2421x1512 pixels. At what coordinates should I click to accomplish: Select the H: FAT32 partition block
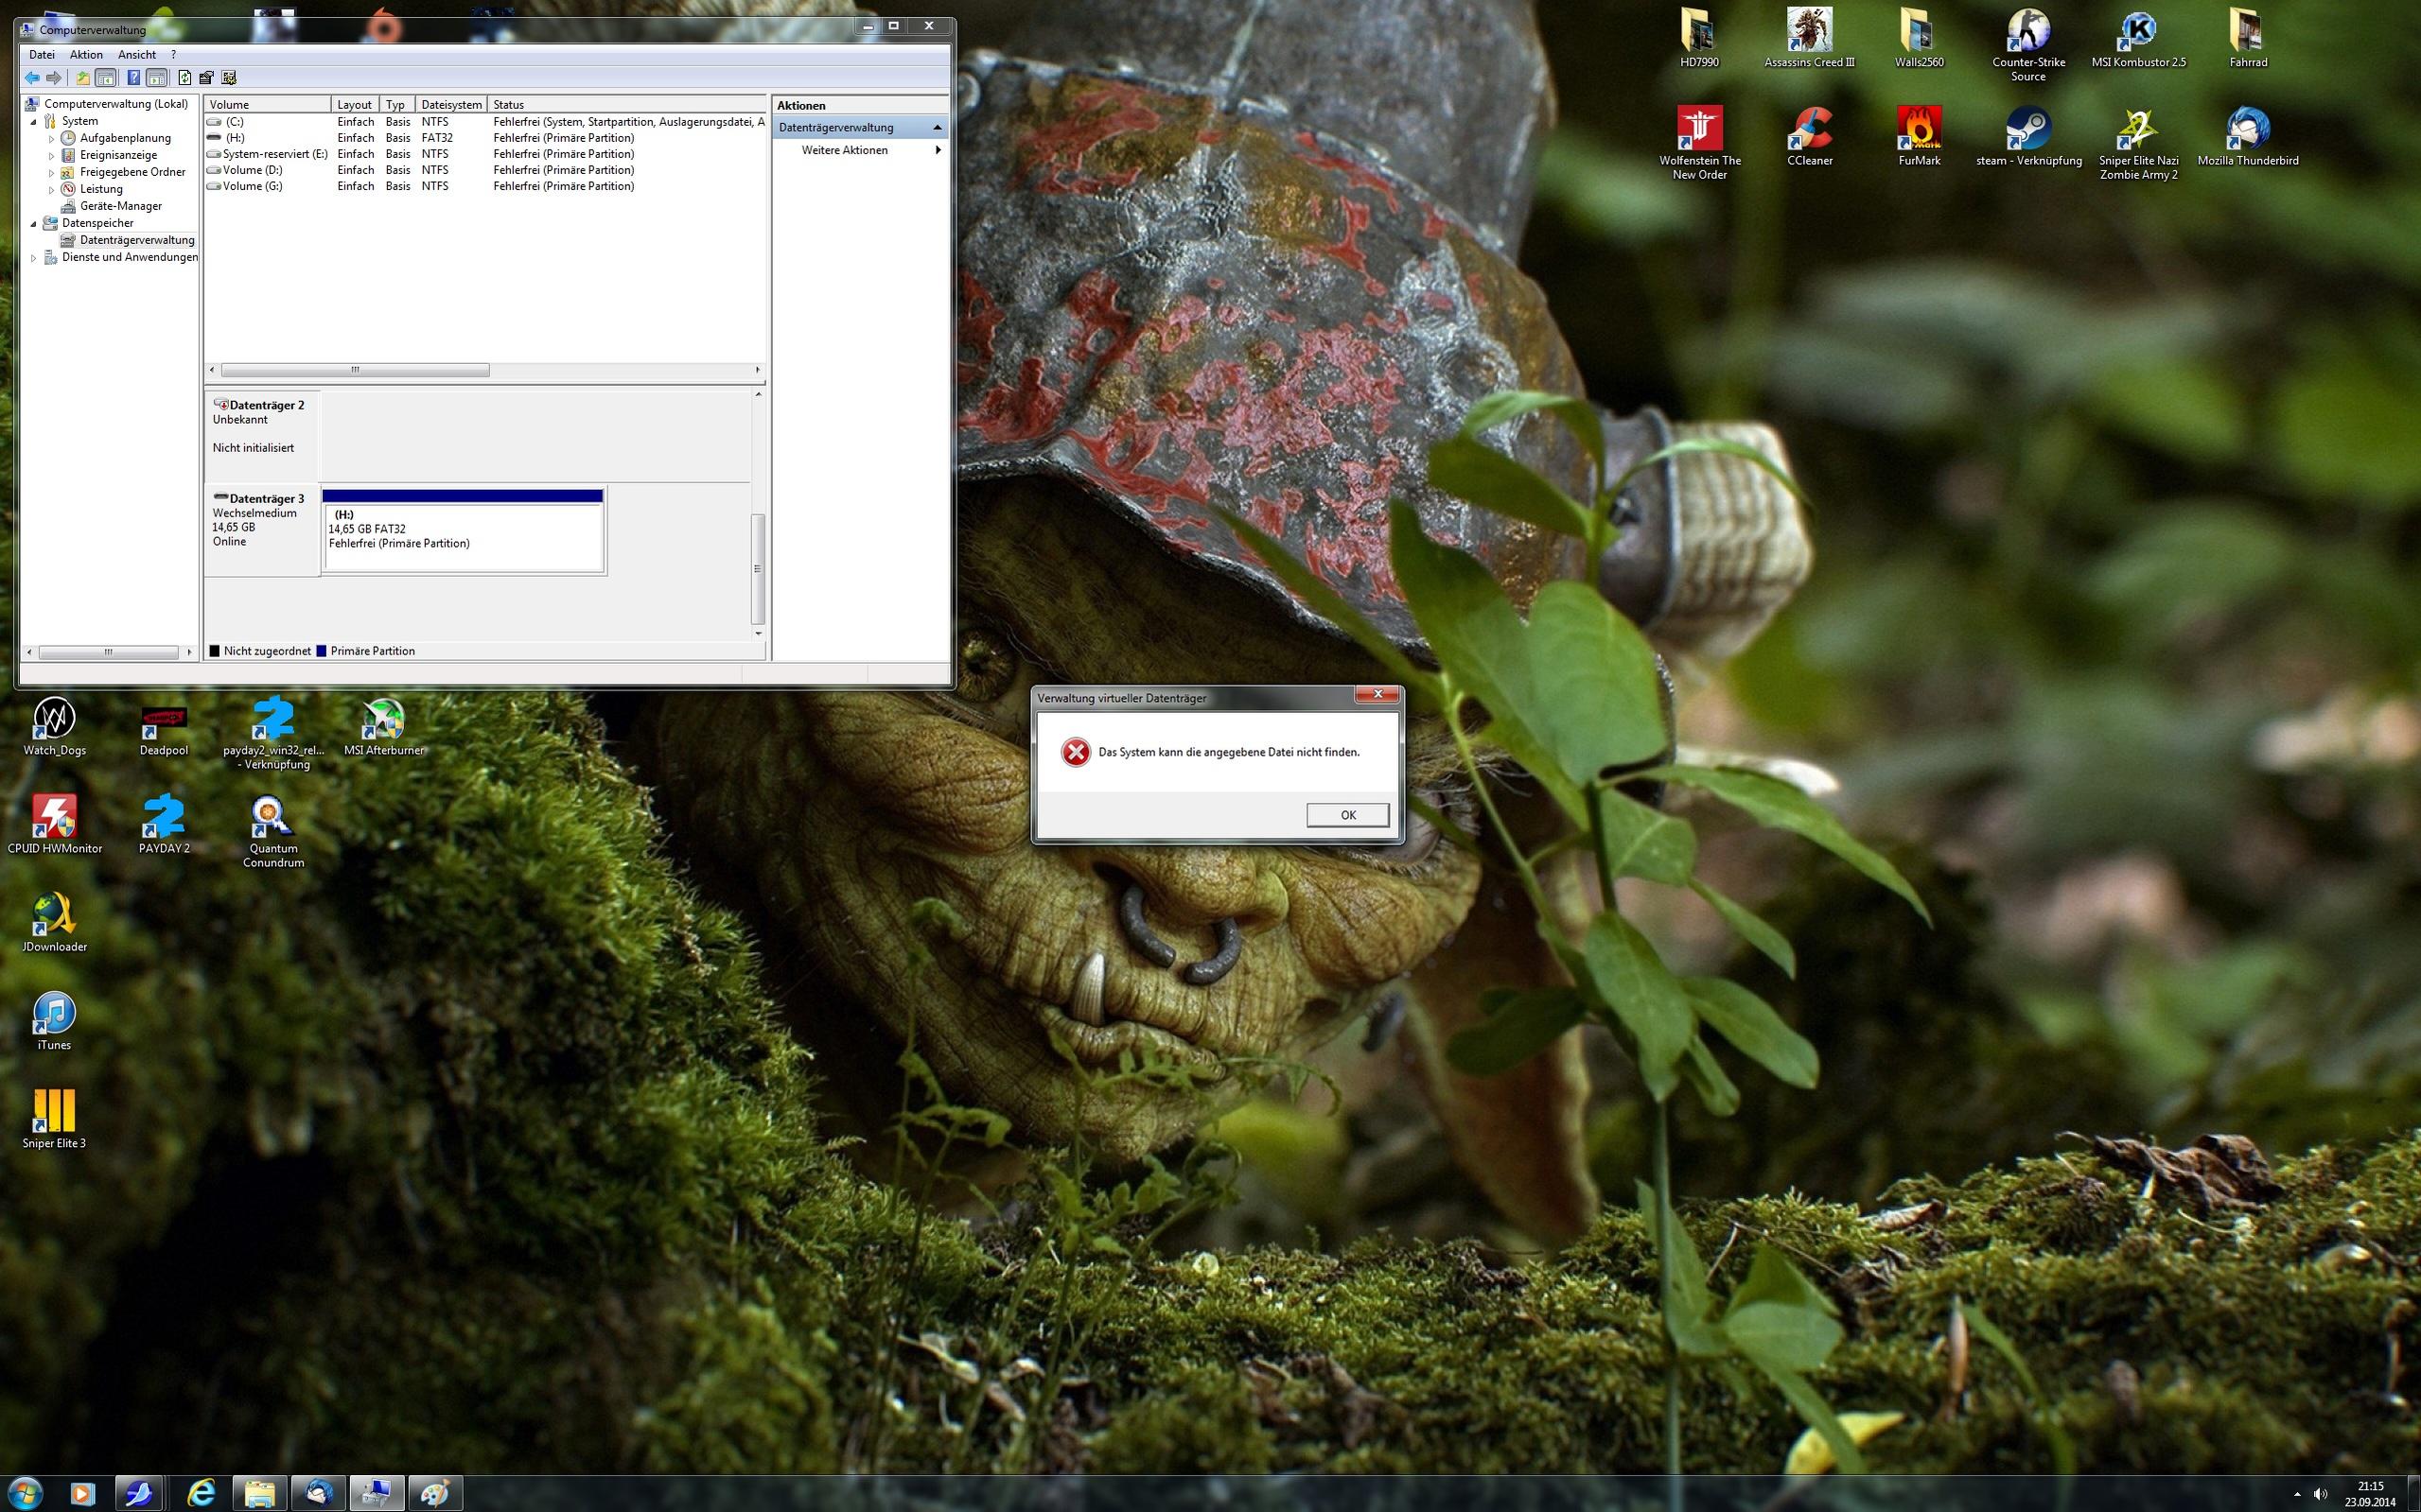[464, 535]
